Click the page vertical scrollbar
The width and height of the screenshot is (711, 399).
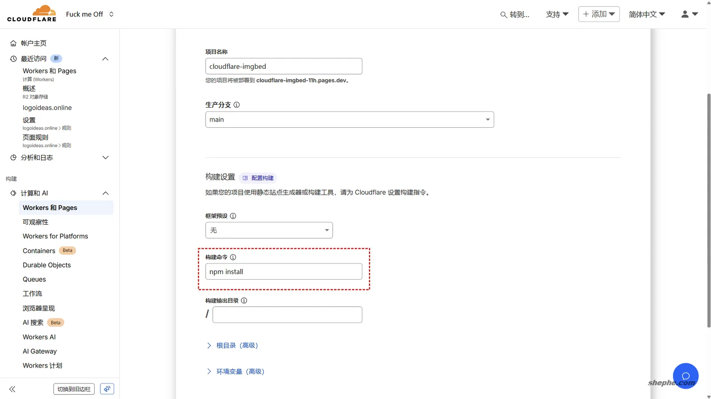coord(709,211)
